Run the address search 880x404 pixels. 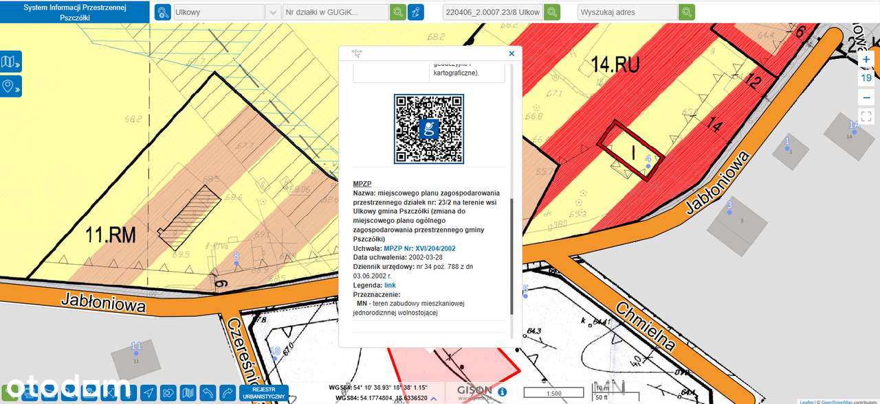687,12
